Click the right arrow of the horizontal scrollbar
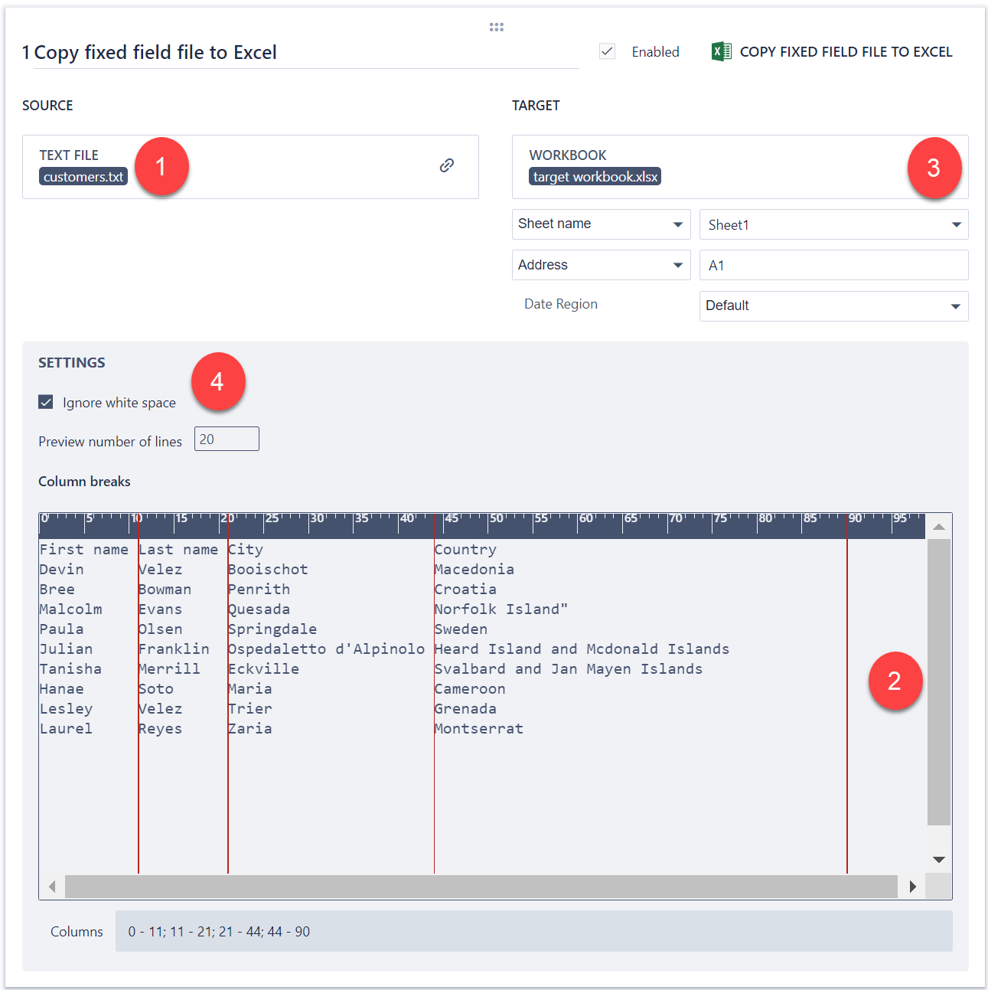Screen dimensions: 988x990 (912, 887)
